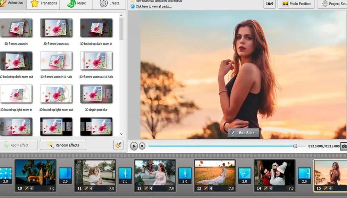Select the 3D depth pan blur effect
This screenshot has width=347, height=198.
click(96, 94)
